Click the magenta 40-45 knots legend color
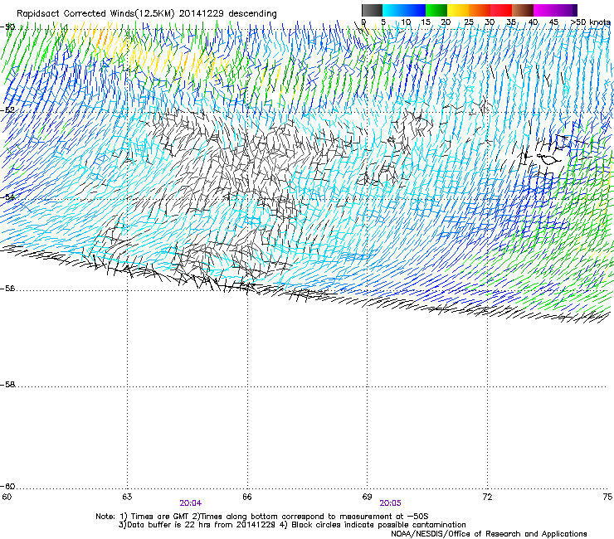This screenshot has width=614, height=539. [544, 10]
